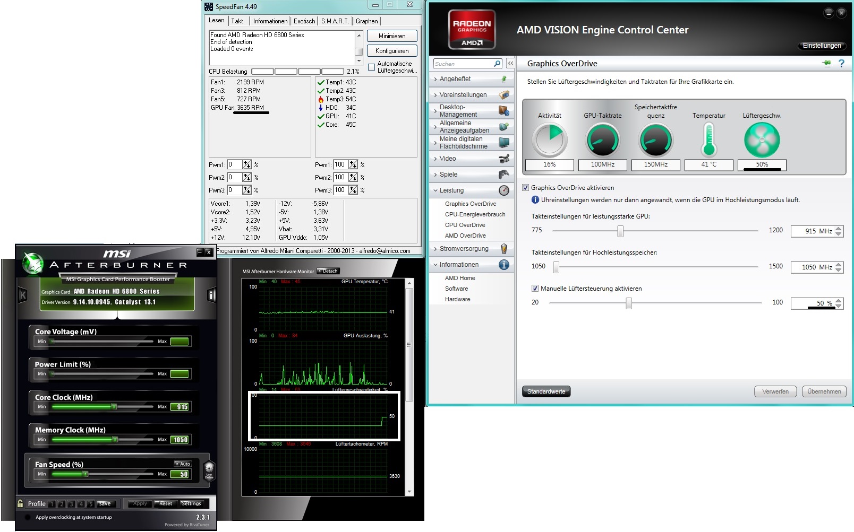This screenshot has width=854, height=532.
Task: Click the profile lock icon in Afterburner
Action: (20, 503)
